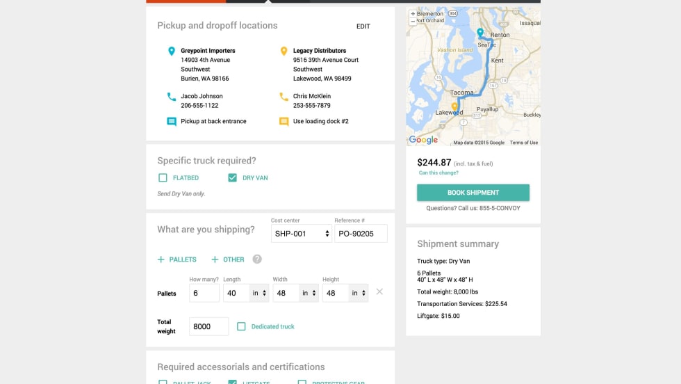Enable the Dedicated truck checkbox
The width and height of the screenshot is (681, 384).
pyautogui.click(x=241, y=326)
